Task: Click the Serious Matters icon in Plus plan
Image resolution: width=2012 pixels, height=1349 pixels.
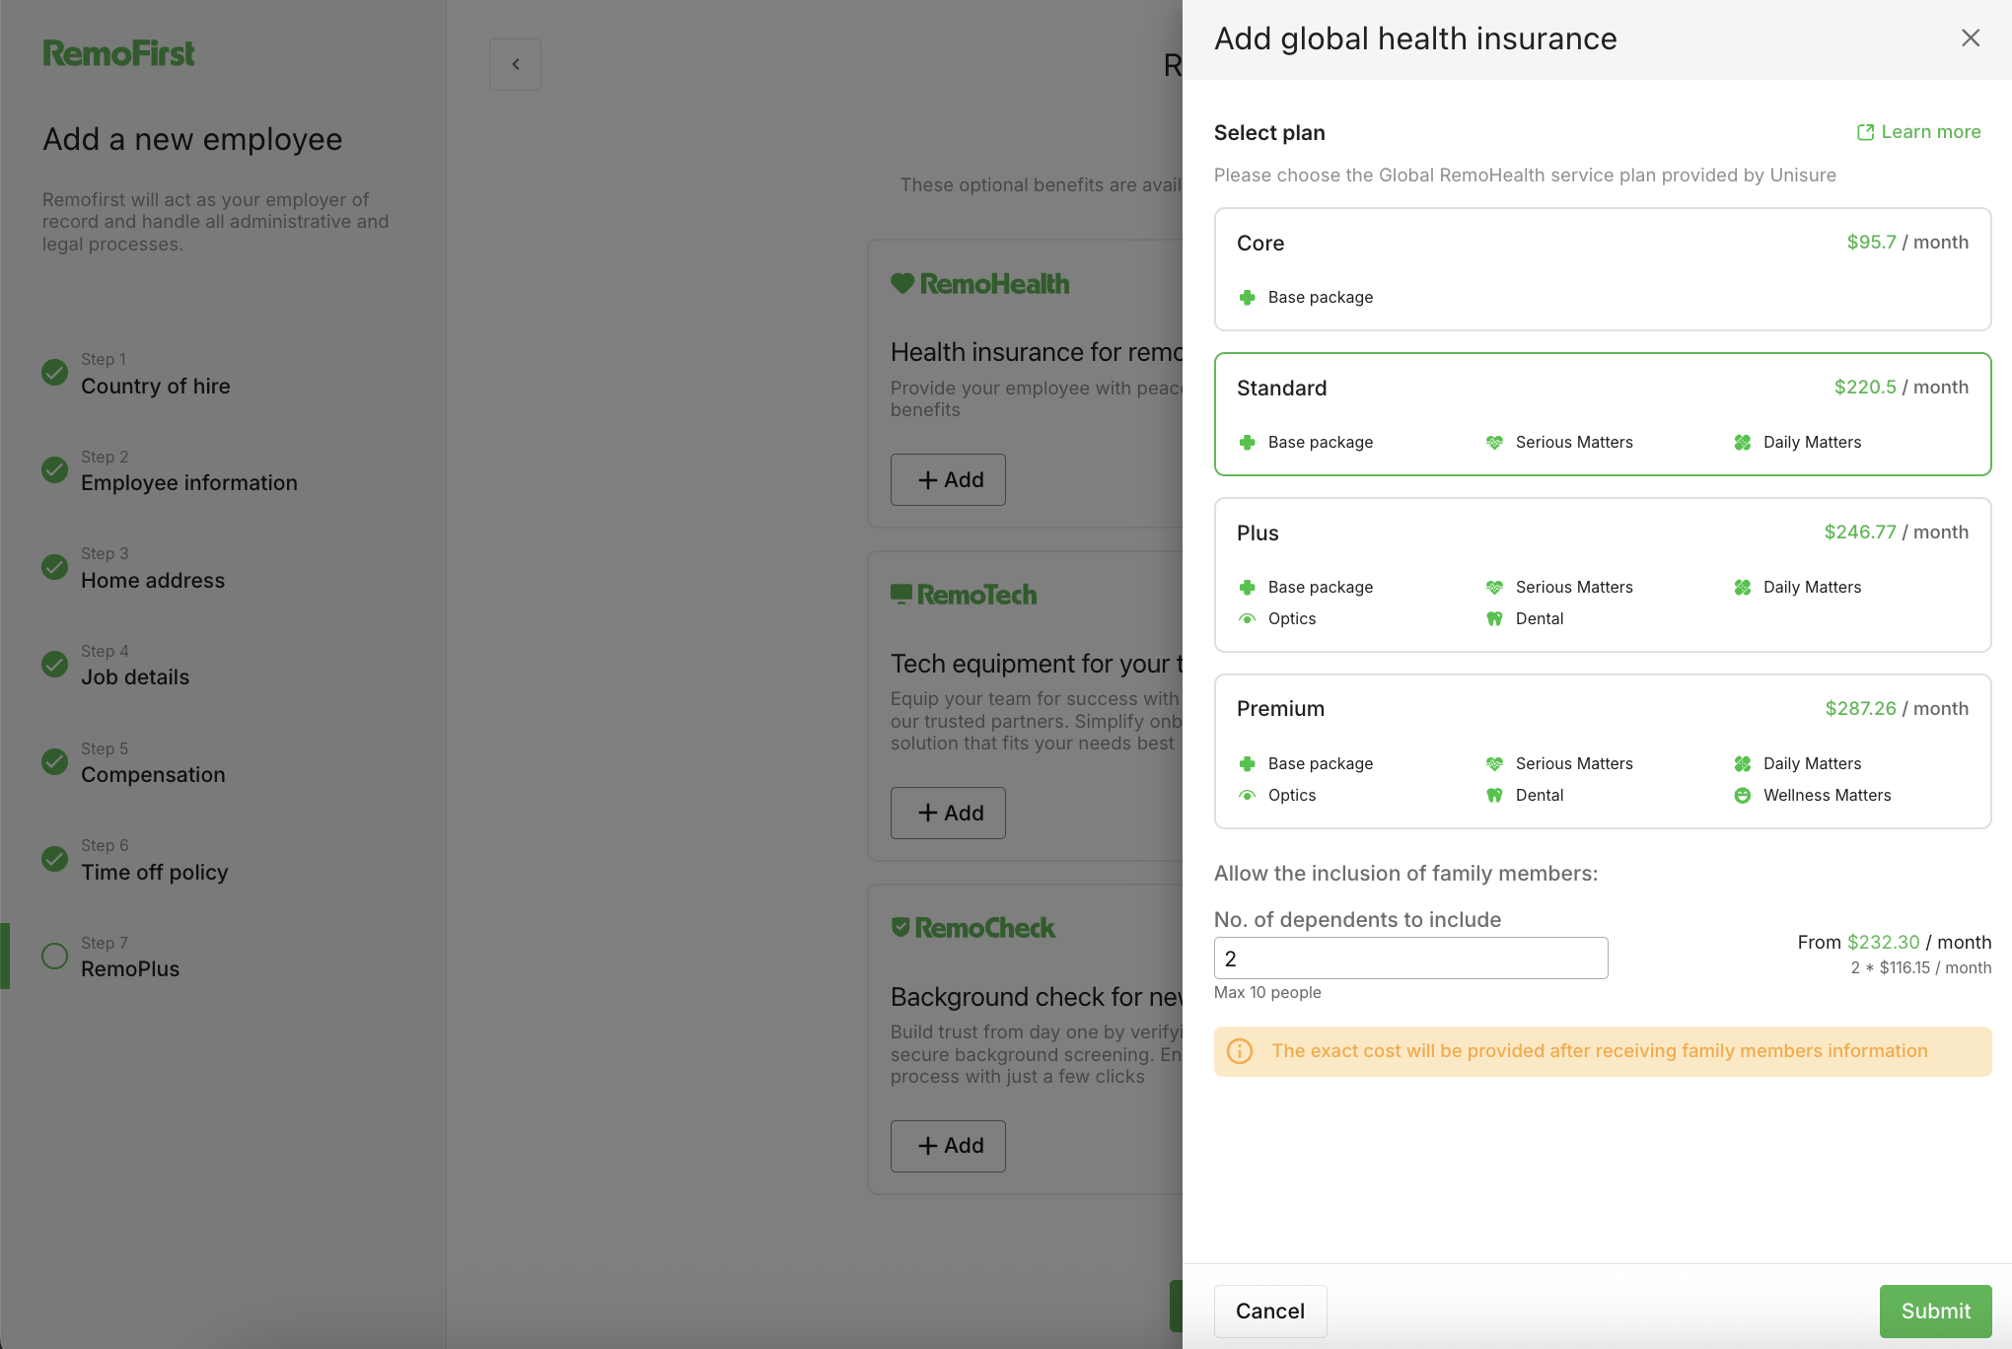Action: tap(1494, 587)
